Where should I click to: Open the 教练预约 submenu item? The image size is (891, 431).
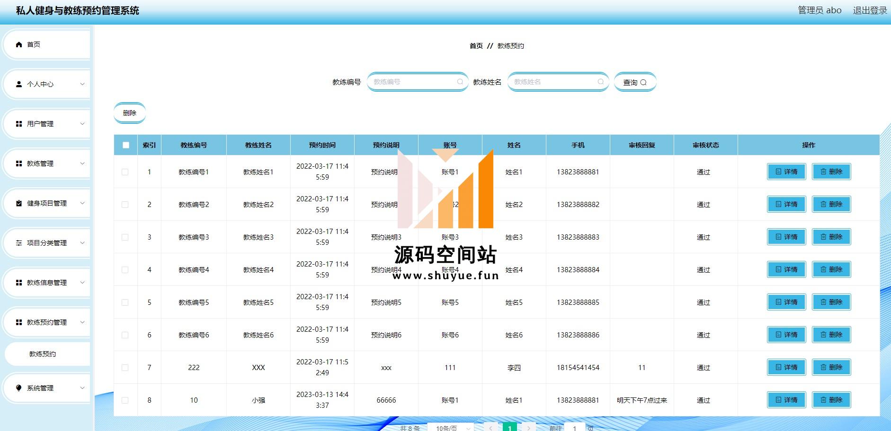tap(43, 354)
